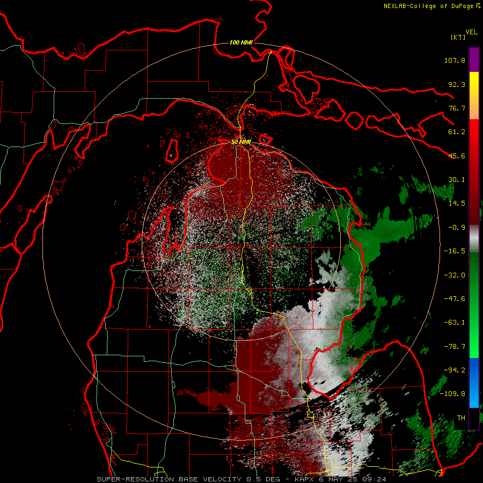Click the [KT] units label
Image resolution: width=483 pixels, height=483 pixels.
(x=458, y=37)
